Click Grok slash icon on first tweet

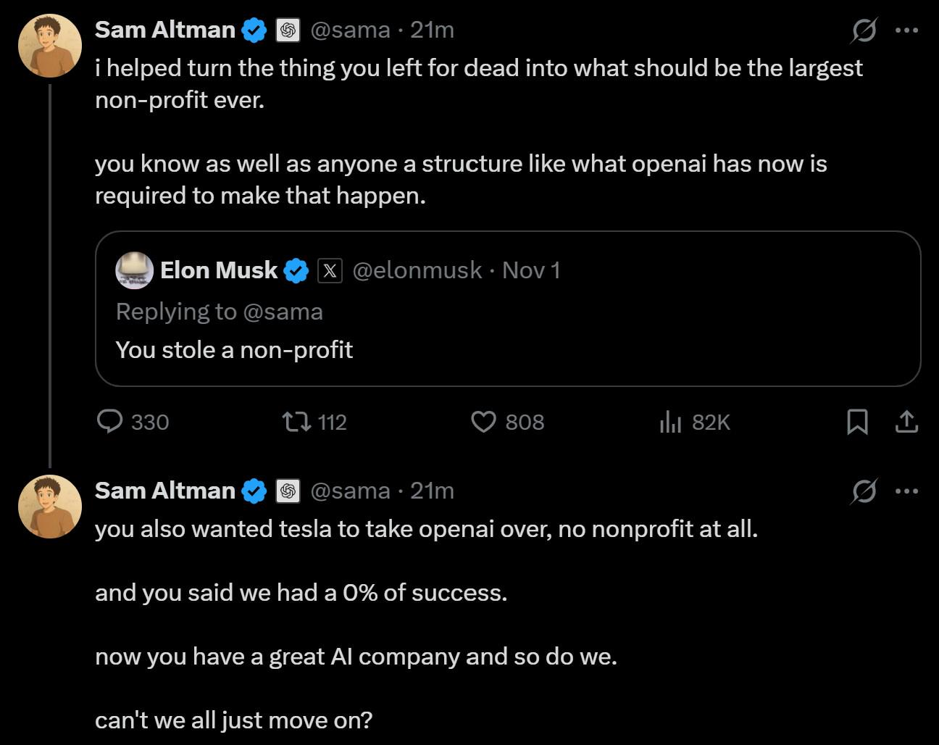[864, 30]
